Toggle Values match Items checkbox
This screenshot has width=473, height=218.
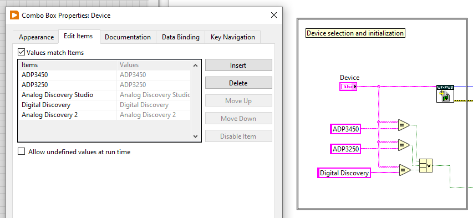(21, 52)
